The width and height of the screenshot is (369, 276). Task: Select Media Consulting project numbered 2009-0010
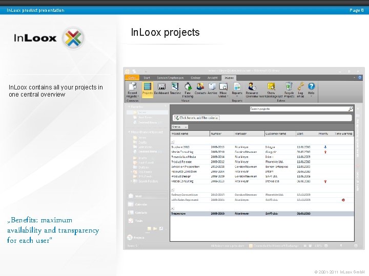(x=262, y=152)
